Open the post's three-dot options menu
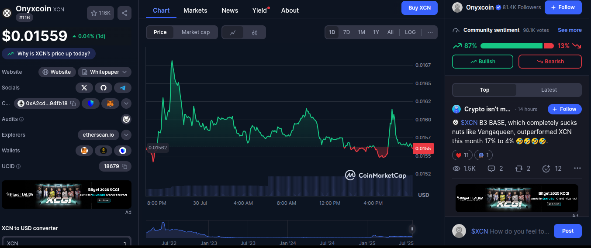 tap(577, 169)
